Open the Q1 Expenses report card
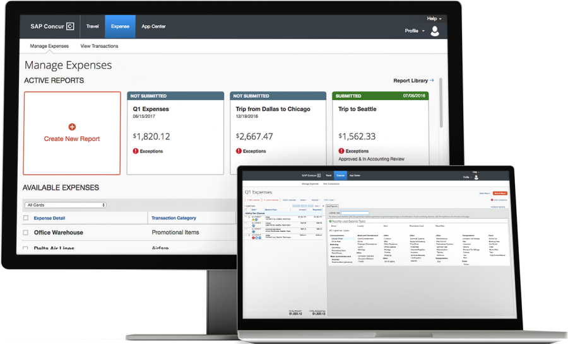 pos(175,133)
